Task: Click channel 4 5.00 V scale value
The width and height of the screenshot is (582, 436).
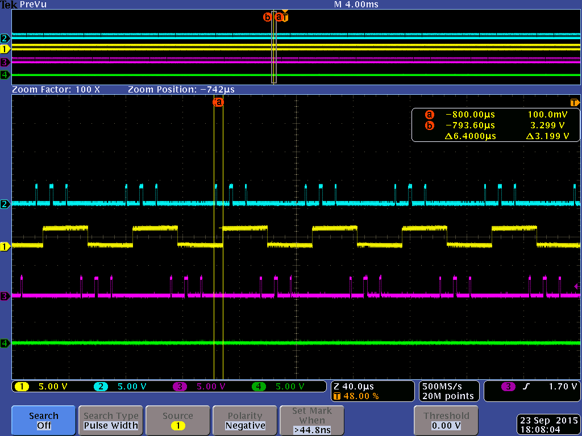Action: [x=290, y=387]
